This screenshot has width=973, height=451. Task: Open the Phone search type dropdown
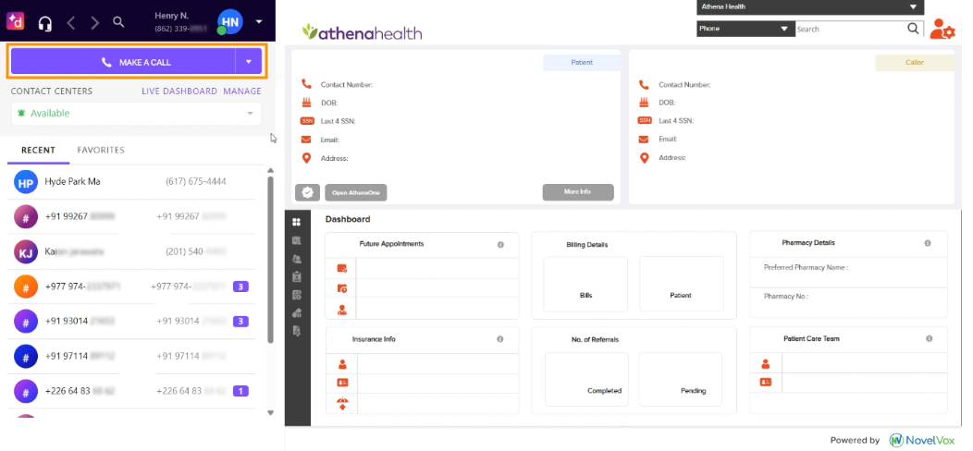pos(745,29)
